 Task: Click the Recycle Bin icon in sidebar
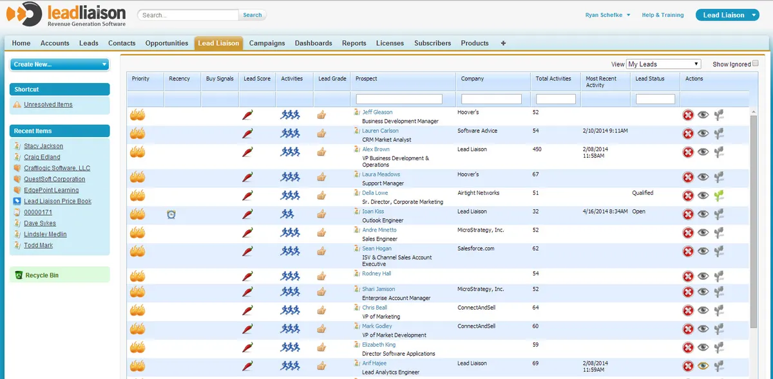(x=18, y=275)
